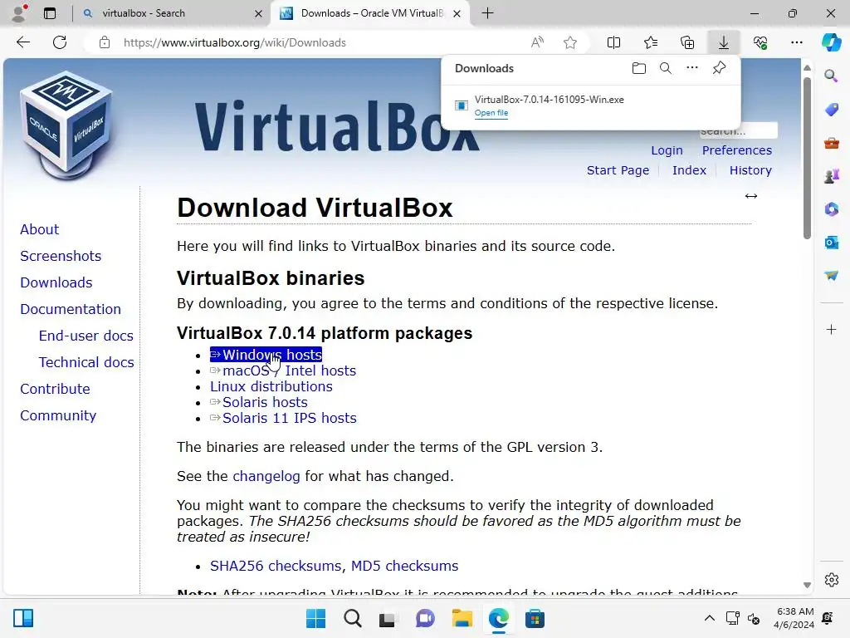Activate Read aloud icon in address bar
850x638 pixels.
[537, 42]
